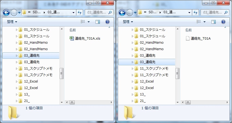Open Help in the right window
Viewport: 232px width, 123px height.
[223, 22]
